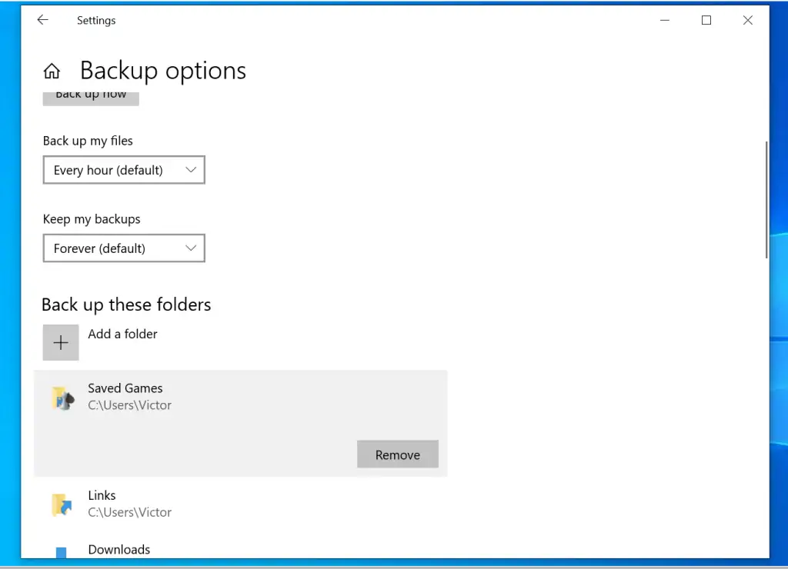Click the chevron in the Every hour box
Screen dimensions: 788x569
tap(192, 170)
